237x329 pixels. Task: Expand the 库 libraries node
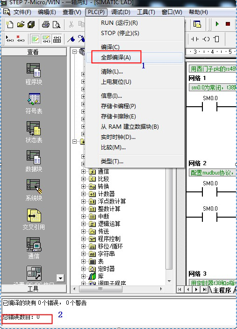point(83,276)
